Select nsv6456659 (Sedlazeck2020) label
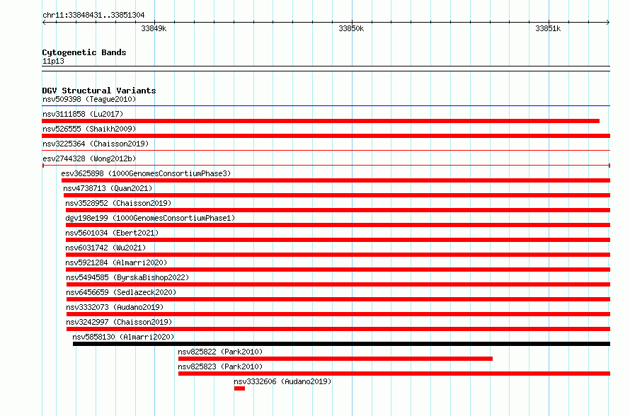This screenshot has height=416, width=630. [121, 292]
